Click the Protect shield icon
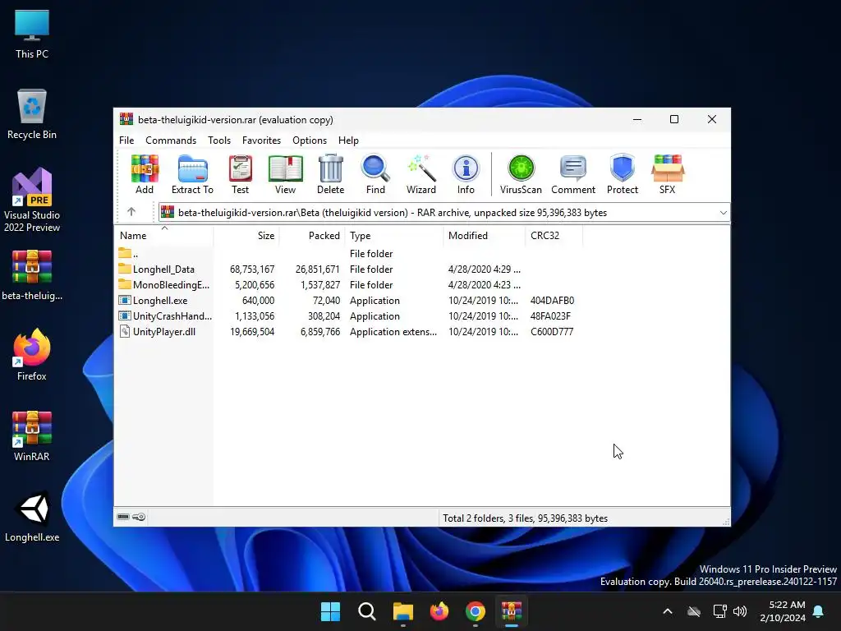The height and width of the screenshot is (631, 841). (623, 174)
